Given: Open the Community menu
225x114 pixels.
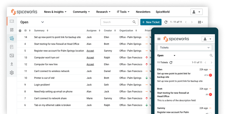Looking at the screenshot, I should [81, 12].
